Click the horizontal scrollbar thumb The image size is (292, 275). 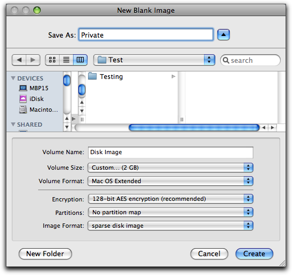pos(194,128)
